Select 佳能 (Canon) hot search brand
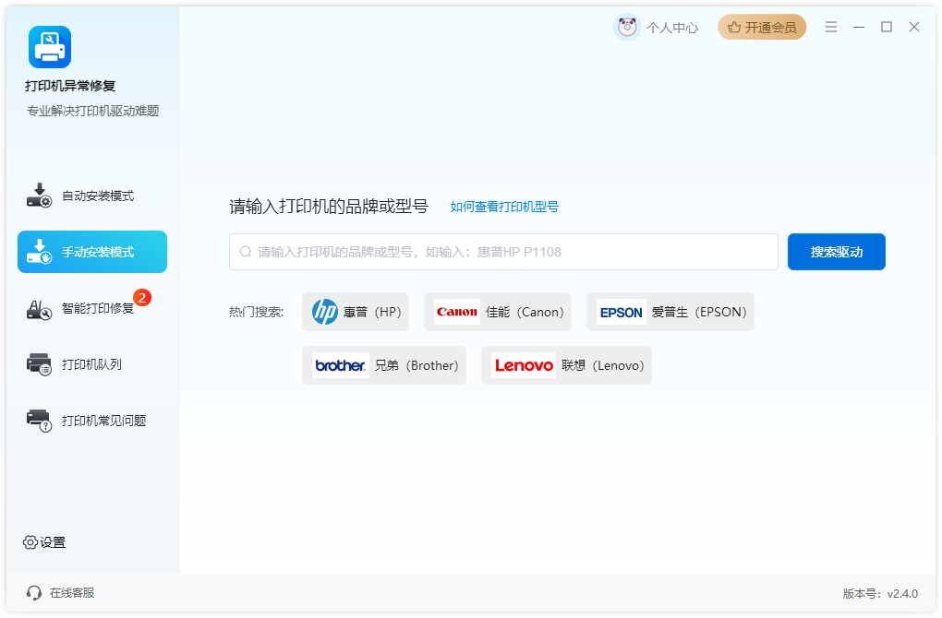 (498, 312)
